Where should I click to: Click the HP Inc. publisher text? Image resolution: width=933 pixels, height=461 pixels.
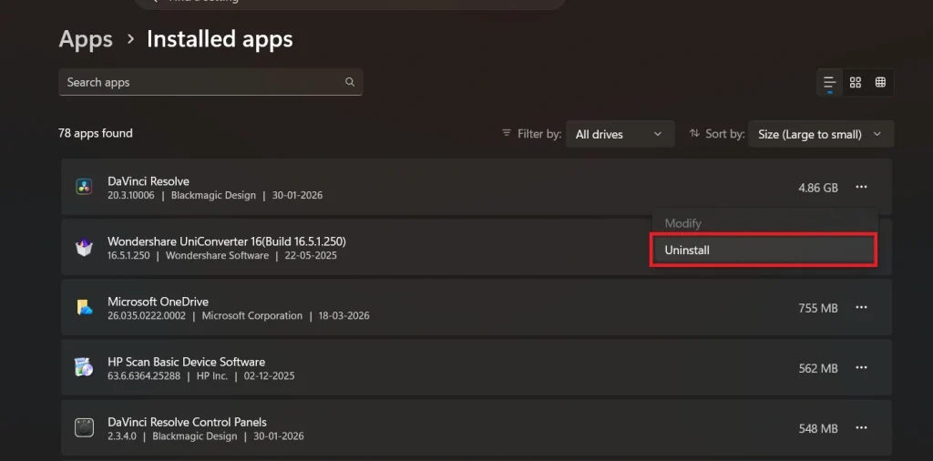pos(212,376)
